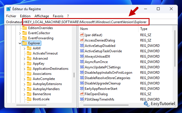This screenshot has height=113, width=182.
Task: Minimize the Registry Editor window
Action: pyautogui.click(x=146, y=9)
